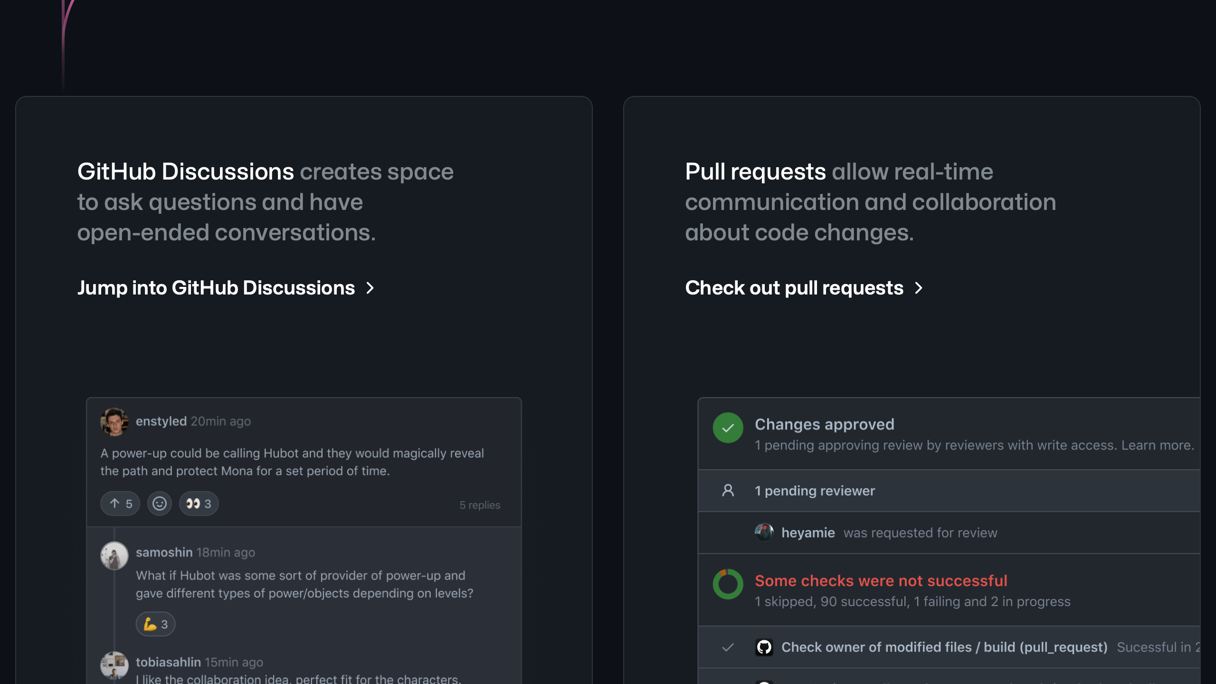The width and height of the screenshot is (1216, 684).
Task: Click chevron after Jump into GitHub Discussions
Action: (x=370, y=288)
